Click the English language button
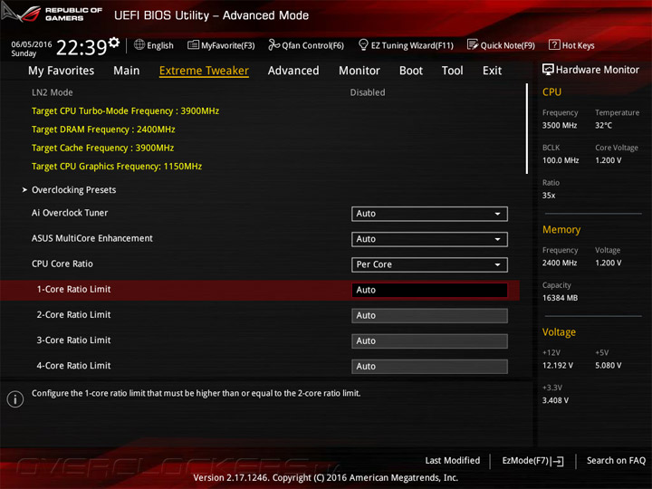 click(153, 45)
